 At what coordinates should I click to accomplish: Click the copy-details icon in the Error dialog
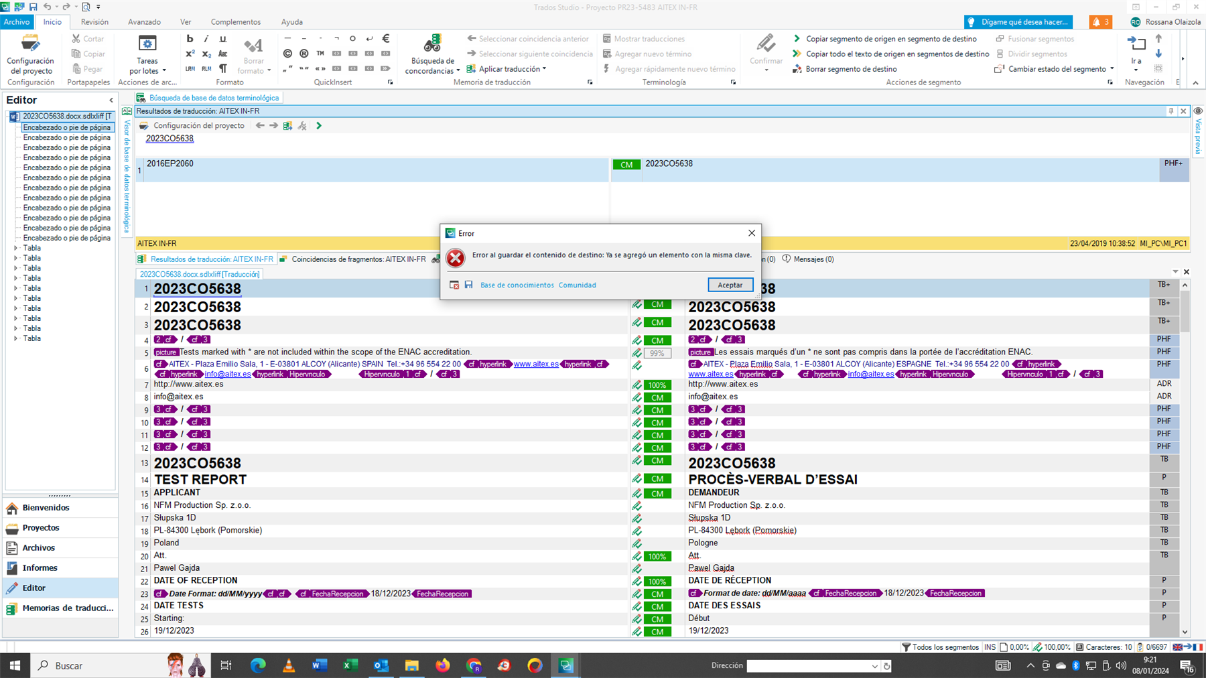click(454, 285)
